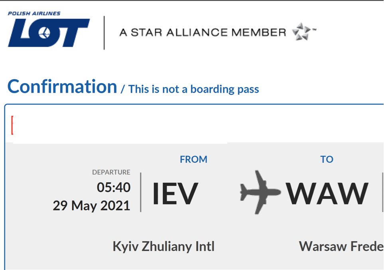Screen dimensions: 384x270
Task: Click the black redacted passenger bar
Action: 120,126
